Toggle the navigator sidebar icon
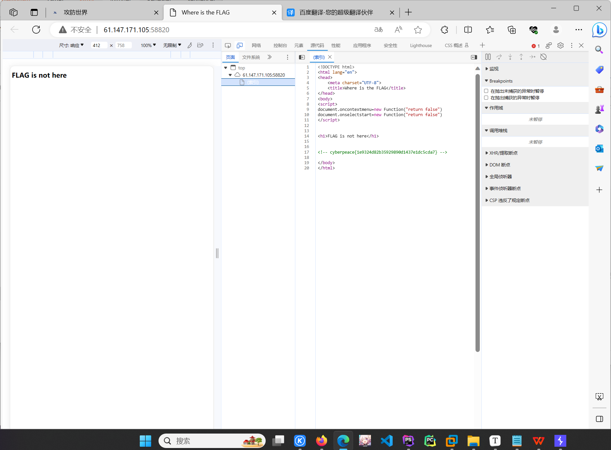Viewport: 611px width, 450px height. pos(302,57)
